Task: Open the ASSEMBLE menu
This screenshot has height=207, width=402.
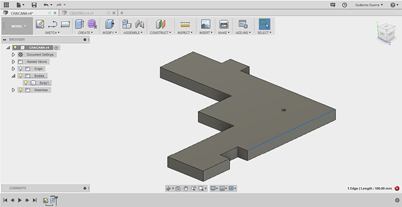Action: (x=133, y=33)
